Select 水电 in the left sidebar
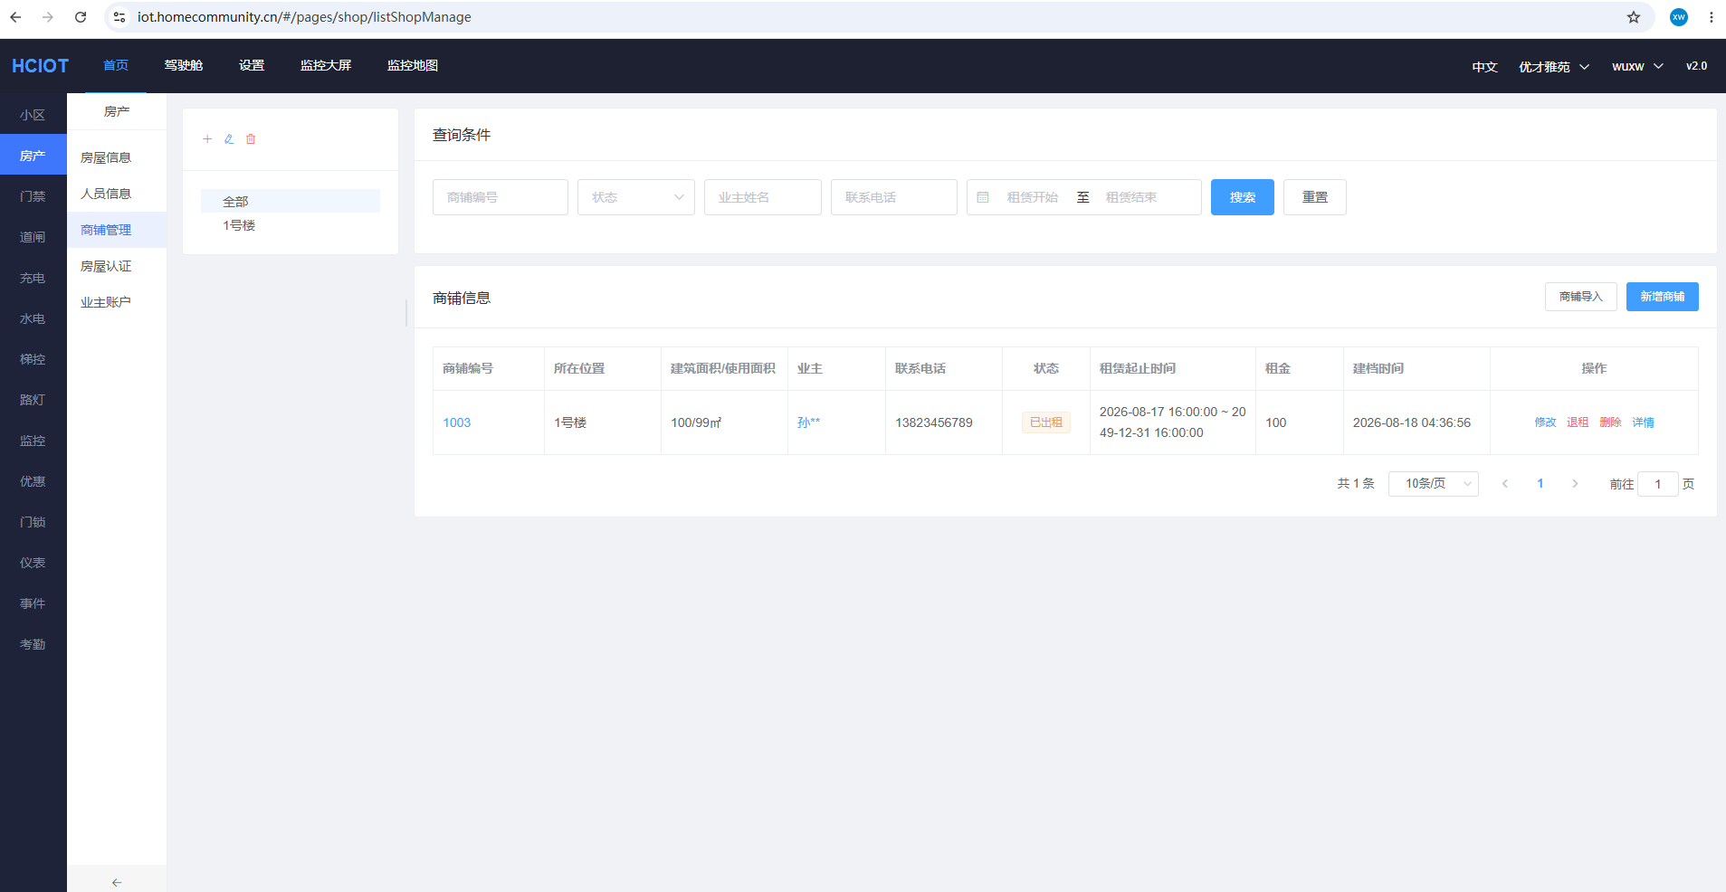Image resolution: width=1726 pixels, height=892 pixels. [x=33, y=318]
